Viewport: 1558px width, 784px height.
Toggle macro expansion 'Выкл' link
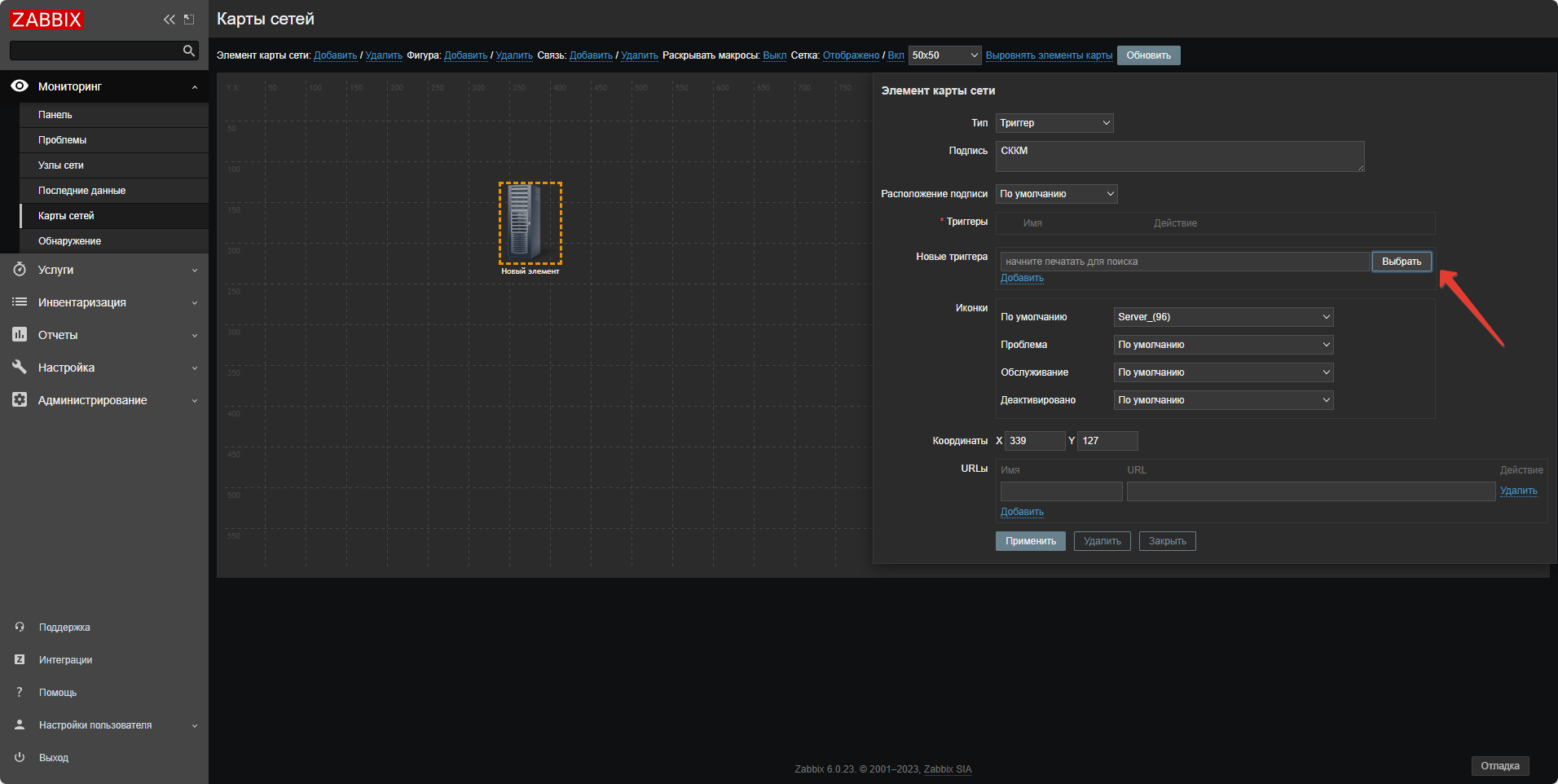pyautogui.click(x=774, y=55)
